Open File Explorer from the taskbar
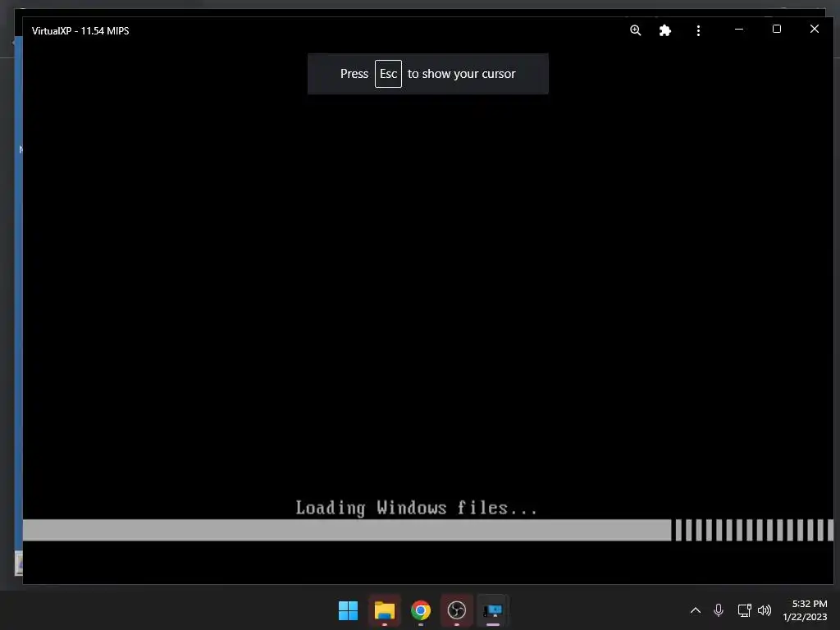Viewport: 840px width, 630px height. (x=385, y=610)
